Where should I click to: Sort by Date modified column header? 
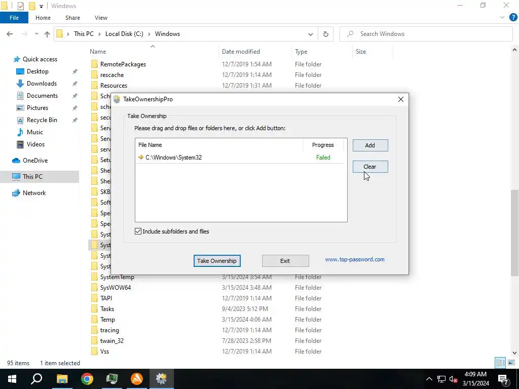click(x=255, y=52)
